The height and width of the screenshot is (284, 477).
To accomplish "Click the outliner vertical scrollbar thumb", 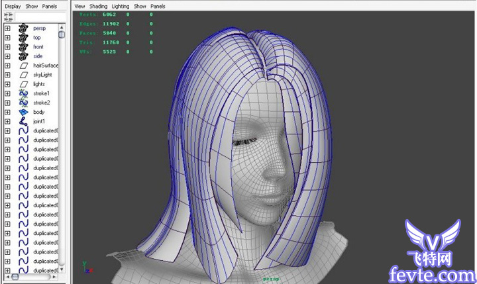I will pyautogui.click(x=62, y=34).
